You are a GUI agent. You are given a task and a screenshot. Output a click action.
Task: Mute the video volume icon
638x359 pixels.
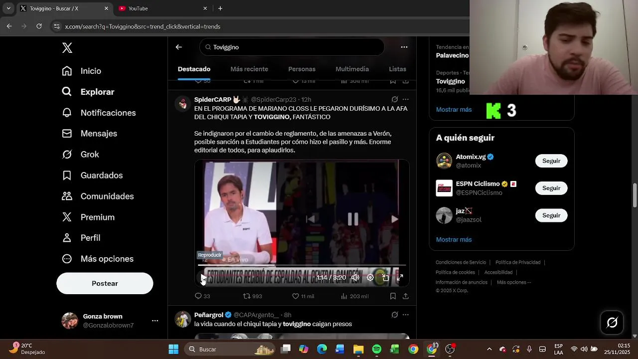355,278
